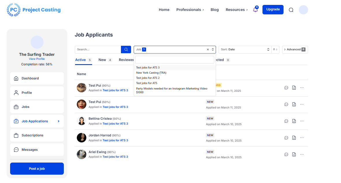Click the Upgrade button
This screenshot has width=341, height=183.
click(x=273, y=9)
